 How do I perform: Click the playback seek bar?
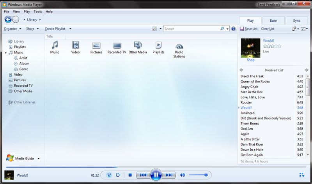[156, 167]
